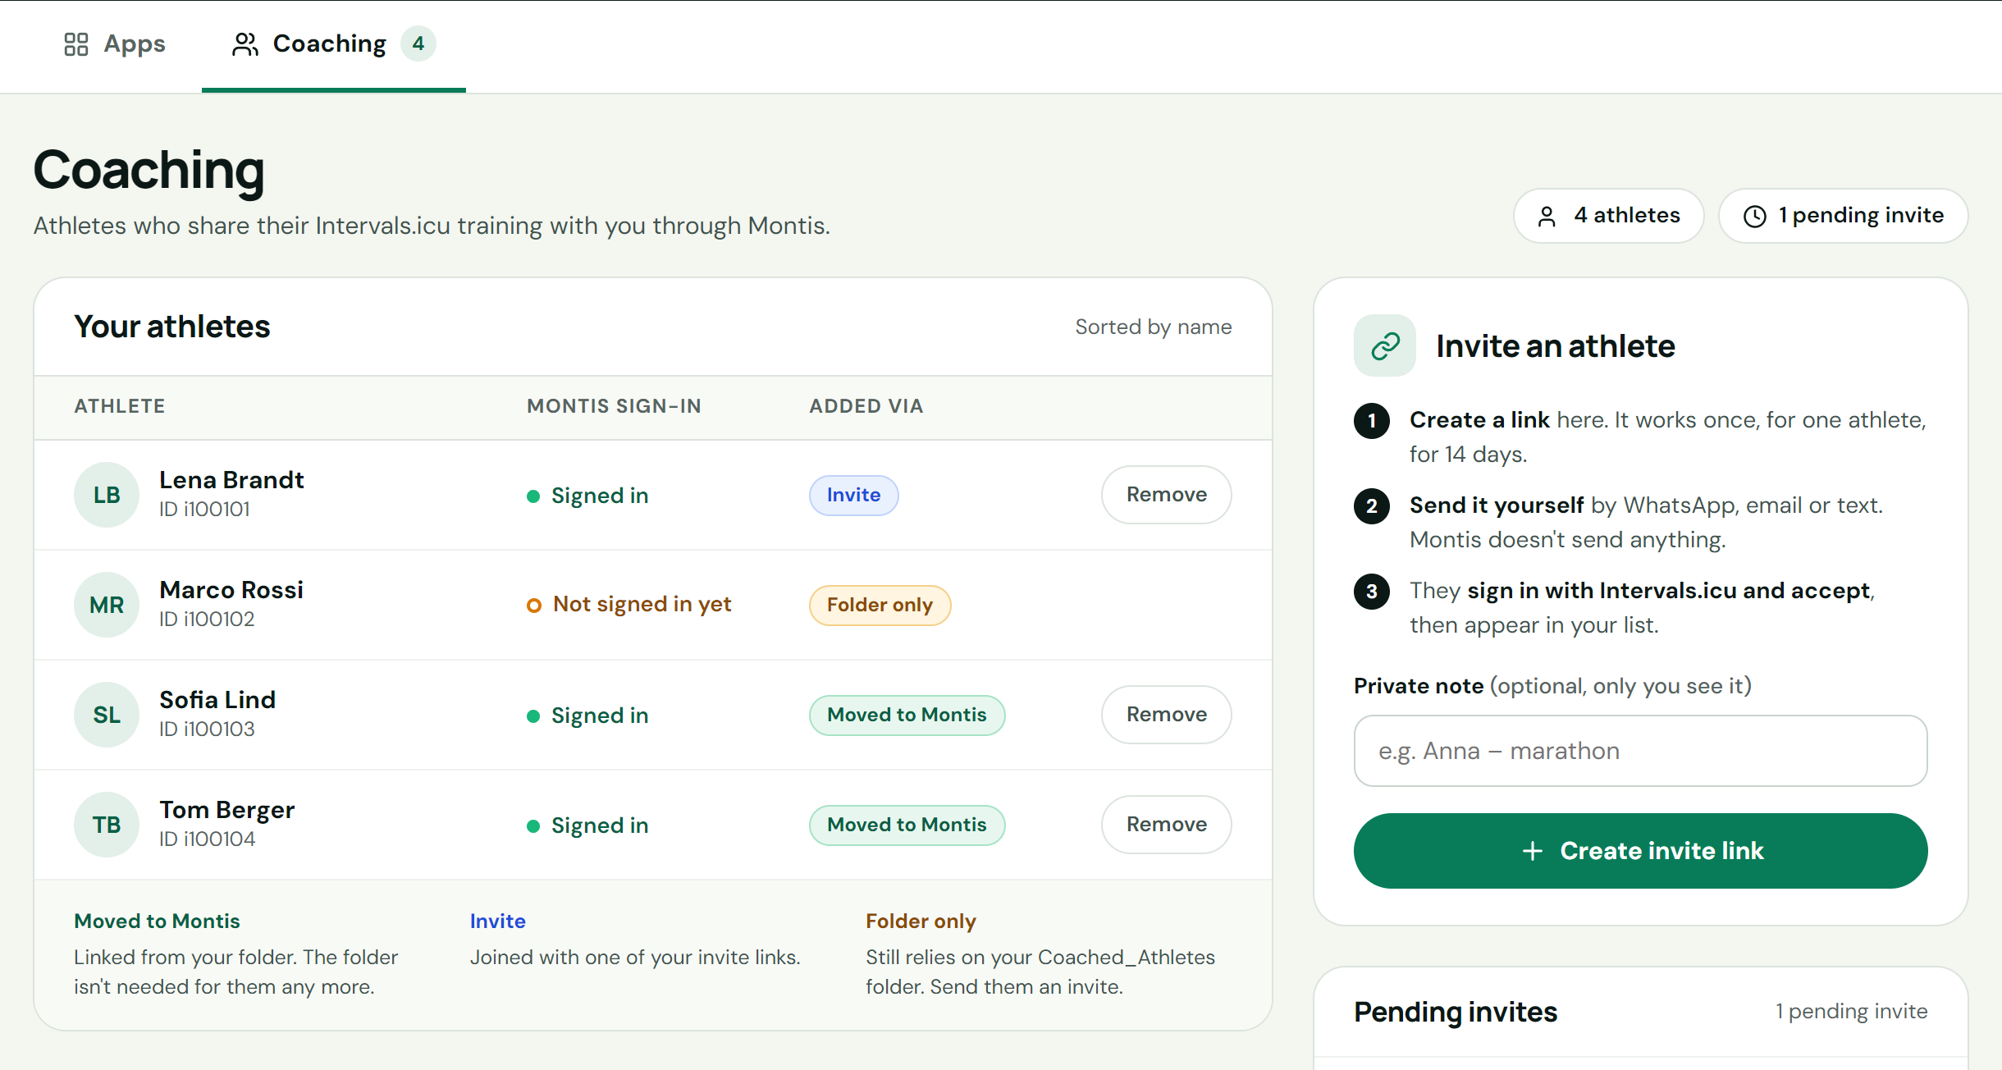Viewport: 2002px width, 1070px height.
Task: Click the Pending invites heading
Action: [1455, 1012]
